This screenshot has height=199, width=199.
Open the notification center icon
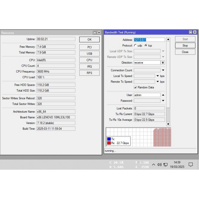tap(191, 165)
